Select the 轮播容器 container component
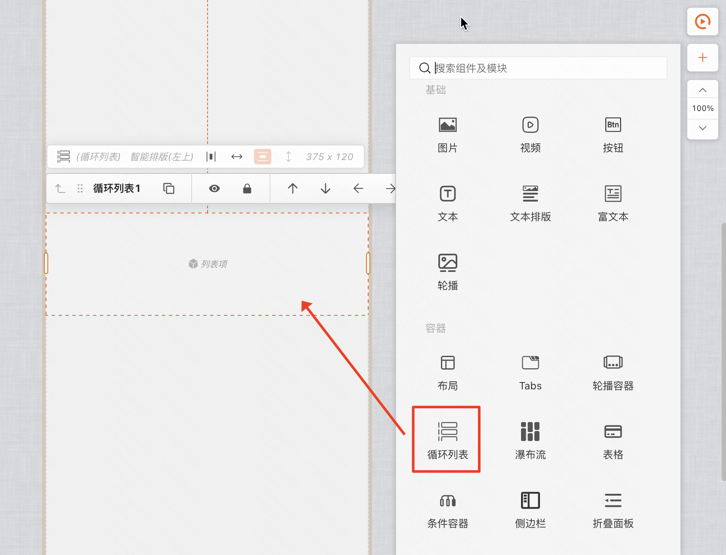This screenshot has height=555, width=726. pos(613,373)
